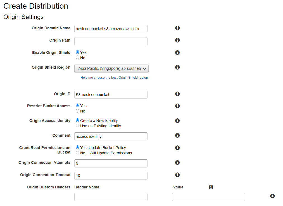Click the Origin Connection Attempts info icon

pyautogui.click(x=177, y=162)
